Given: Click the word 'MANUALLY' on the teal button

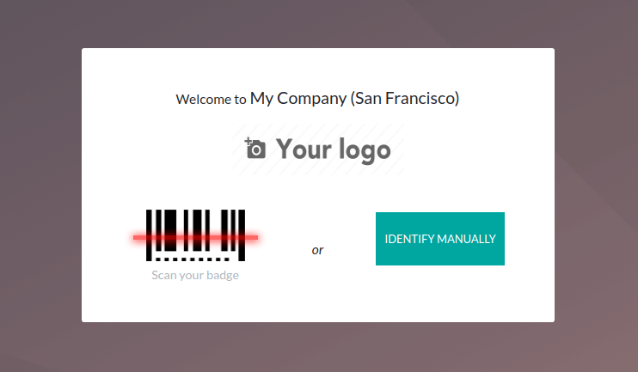Looking at the screenshot, I should pos(466,239).
